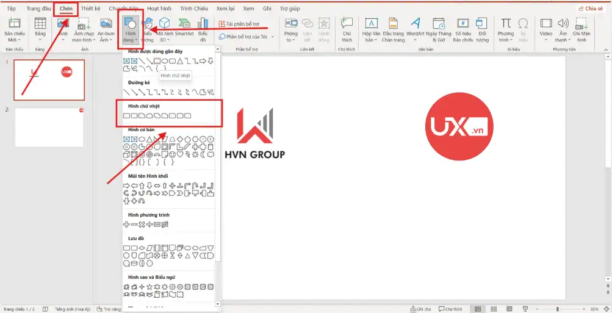Start Ghi Màn hình screen recording

pyautogui.click(x=582, y=30)
